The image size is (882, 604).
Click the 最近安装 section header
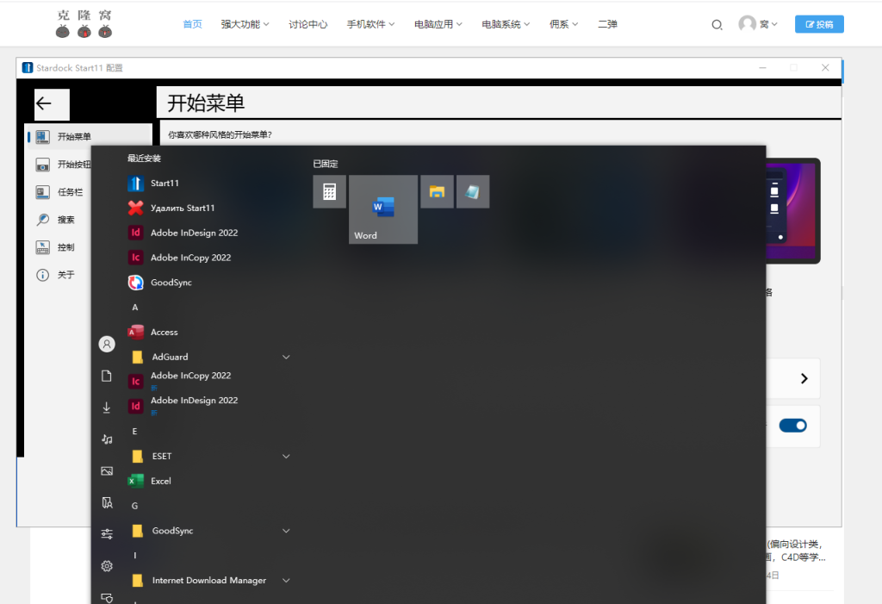pos(144,159)
